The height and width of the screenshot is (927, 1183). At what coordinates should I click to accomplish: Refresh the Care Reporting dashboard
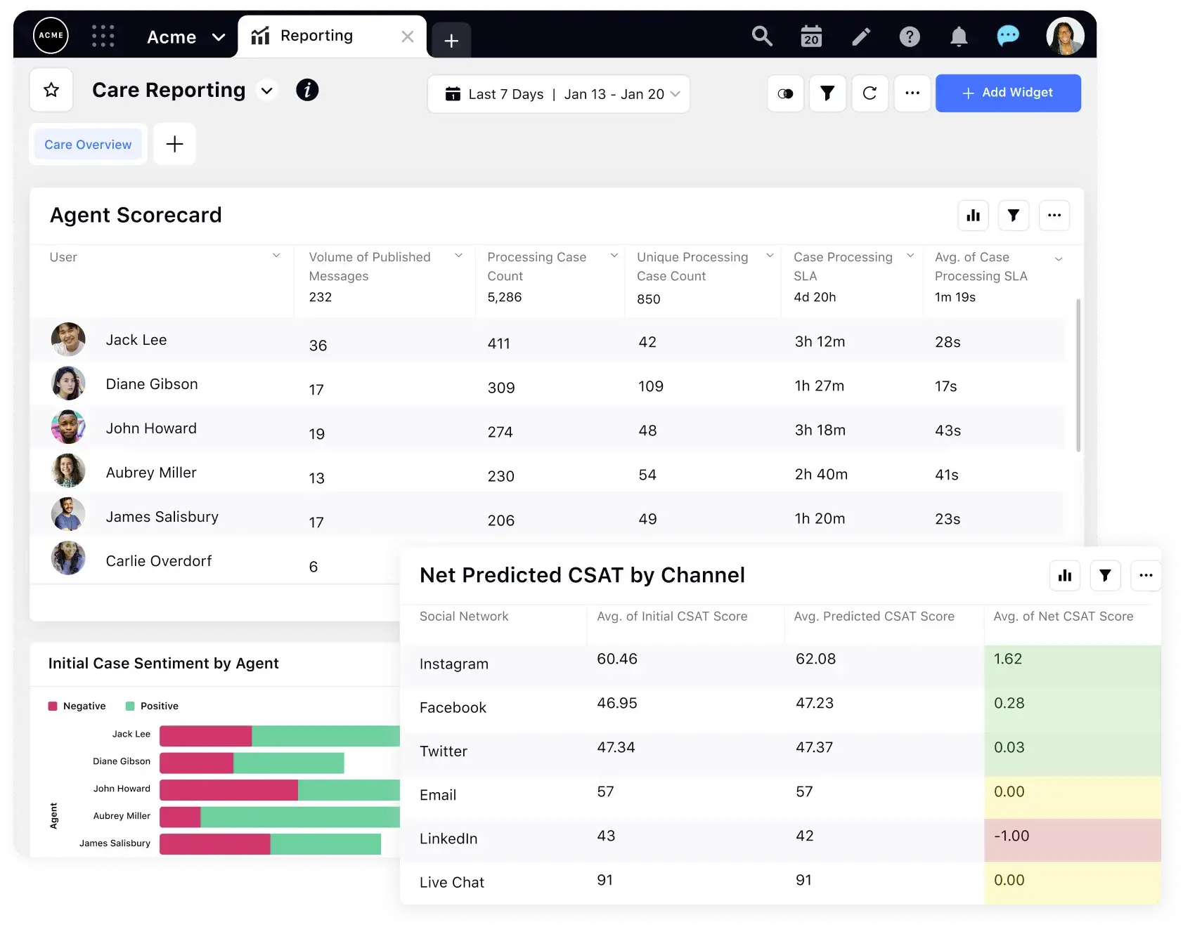(x=870, y=93)
